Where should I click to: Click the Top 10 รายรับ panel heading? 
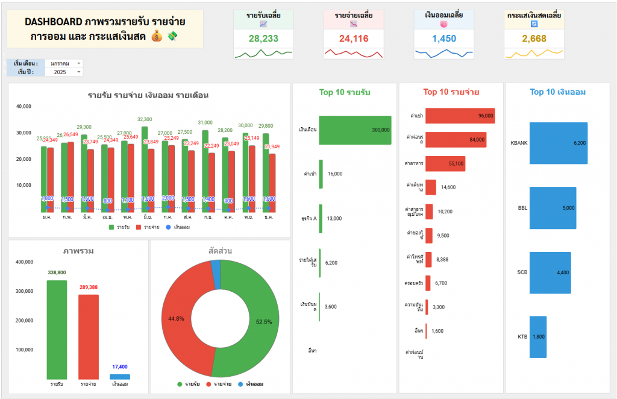(x=345, y=92)
